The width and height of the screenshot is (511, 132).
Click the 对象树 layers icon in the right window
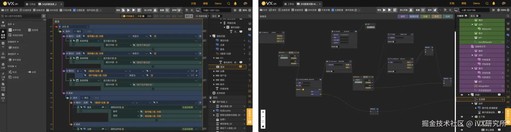point(466,16)
